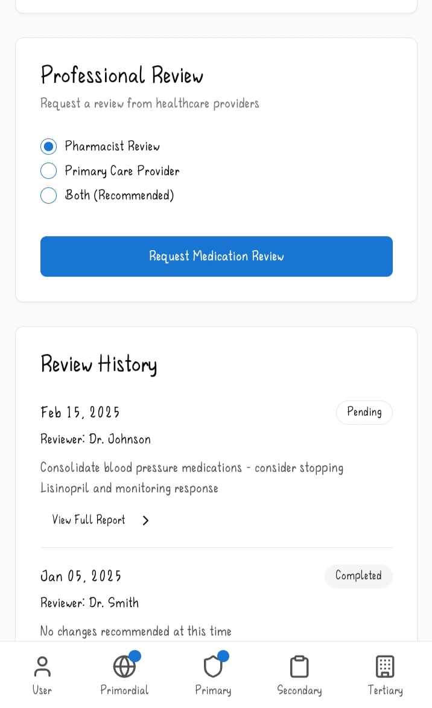
Task: Tap the Tertiary building icon
Action: pyautogui.click(x=385, y=667)
